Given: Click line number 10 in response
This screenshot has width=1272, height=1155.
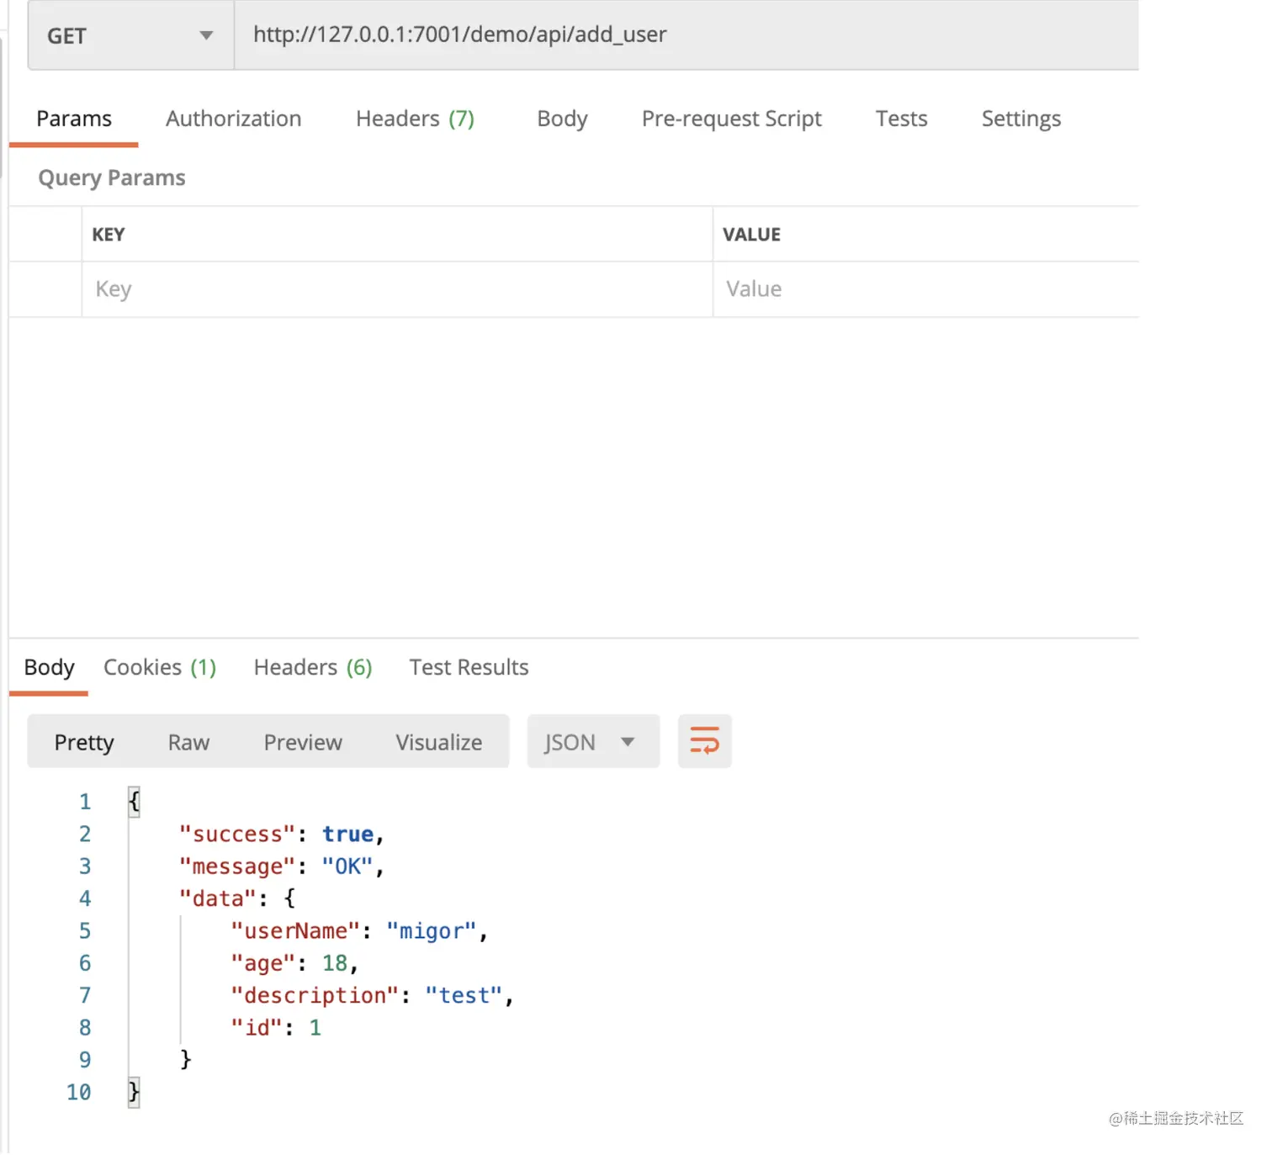Looking at the screenshot, I should pyautogui.click(x=79, y=1092).
